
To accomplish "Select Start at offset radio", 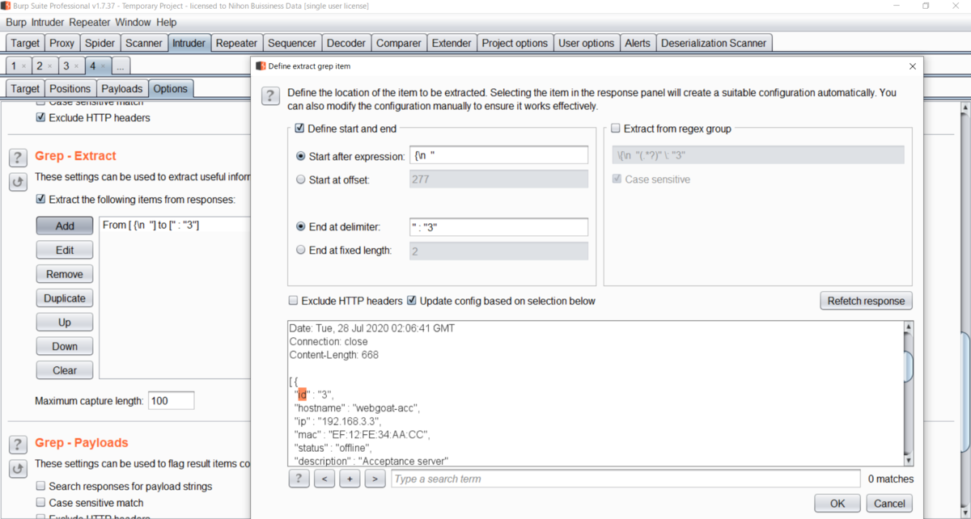I will (x=301, y=179).
